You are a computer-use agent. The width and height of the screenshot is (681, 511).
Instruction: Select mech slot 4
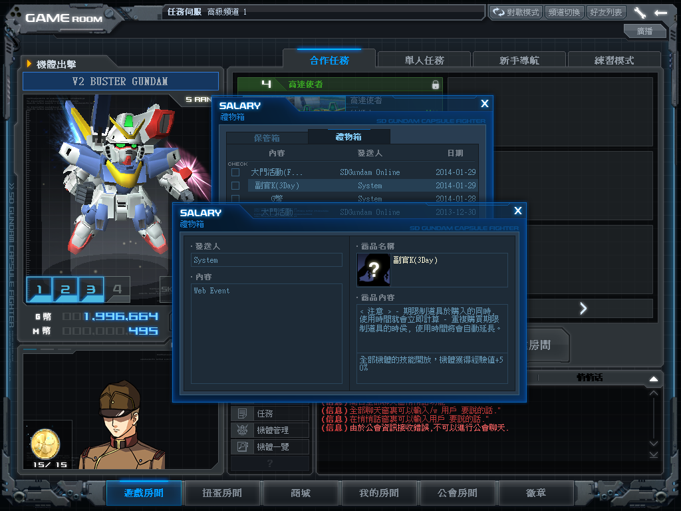(x=117, y=289)
